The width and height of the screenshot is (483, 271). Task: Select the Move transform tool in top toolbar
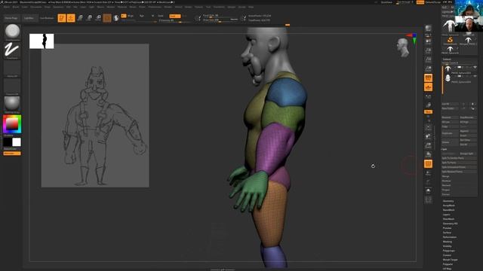pyautogui.click(x=80, y=18)
